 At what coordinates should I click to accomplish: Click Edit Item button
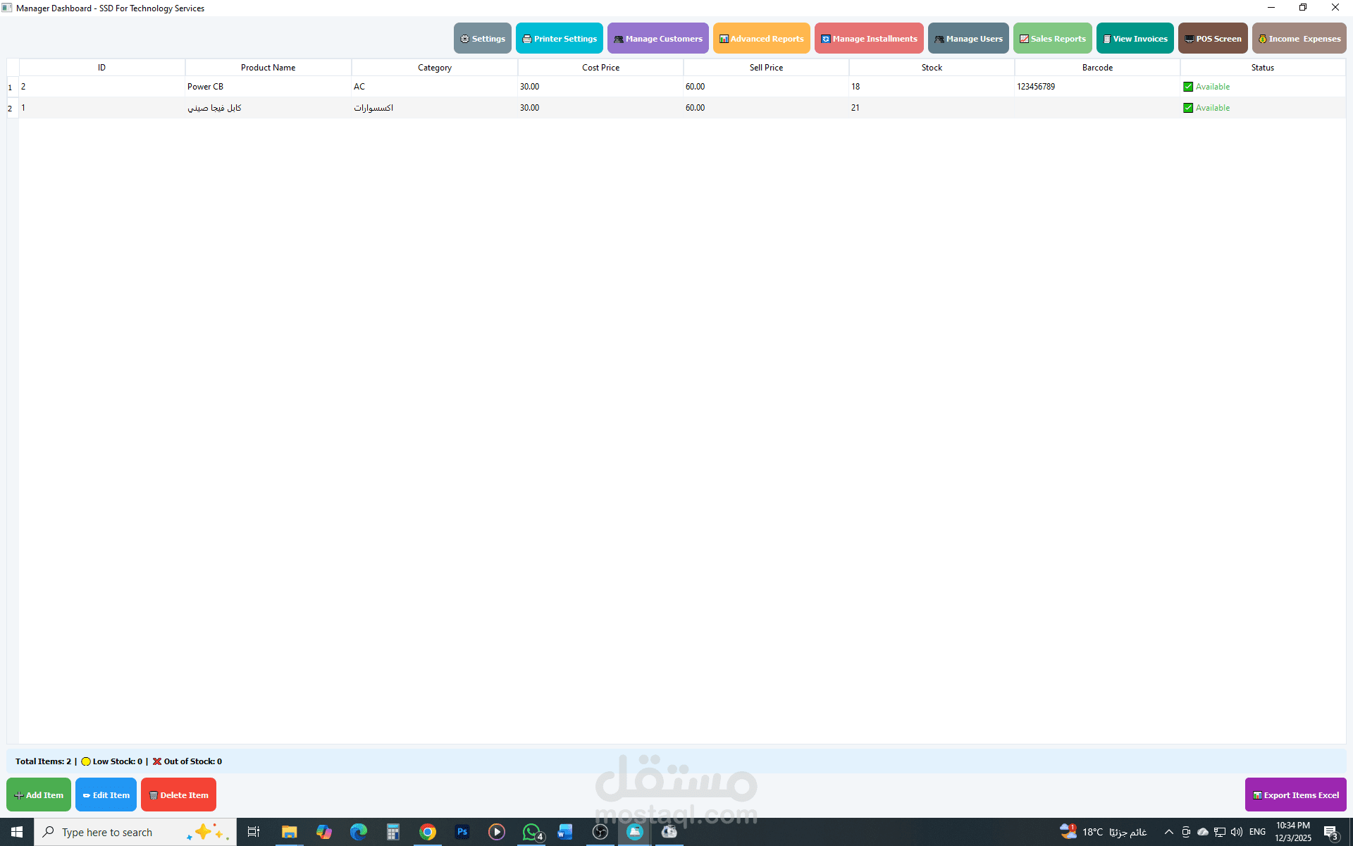[x=106, y=795]
